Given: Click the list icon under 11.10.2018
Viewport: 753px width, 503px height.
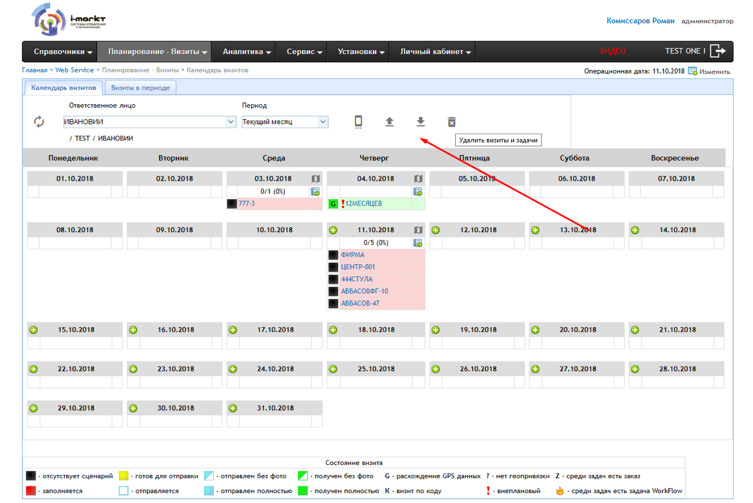Looking at the screenshot, I should tap(418, 243).
